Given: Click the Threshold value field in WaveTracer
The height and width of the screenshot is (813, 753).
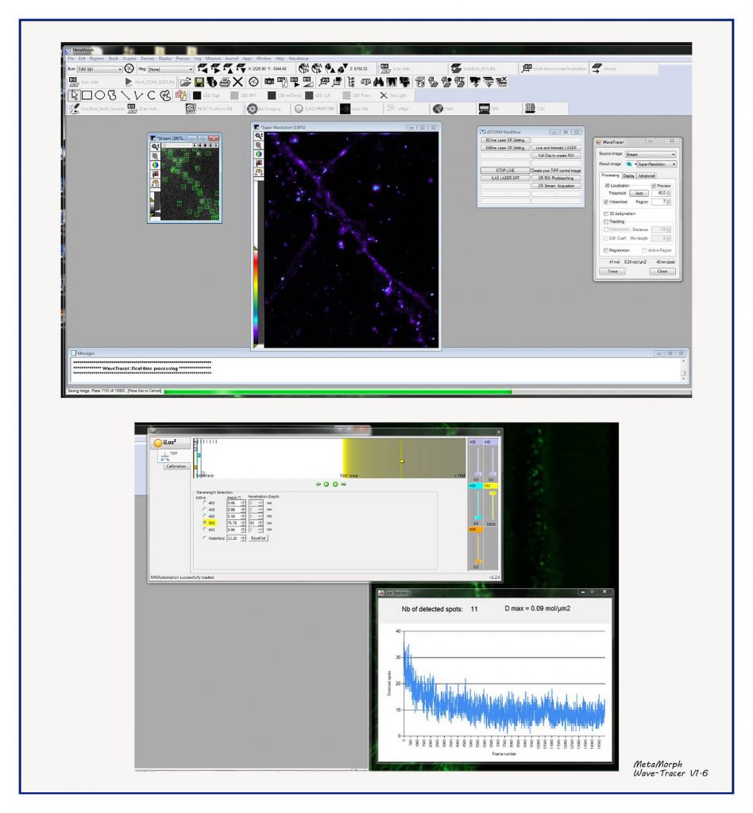Looking at the screenshot, I should (x=661, y=193).
